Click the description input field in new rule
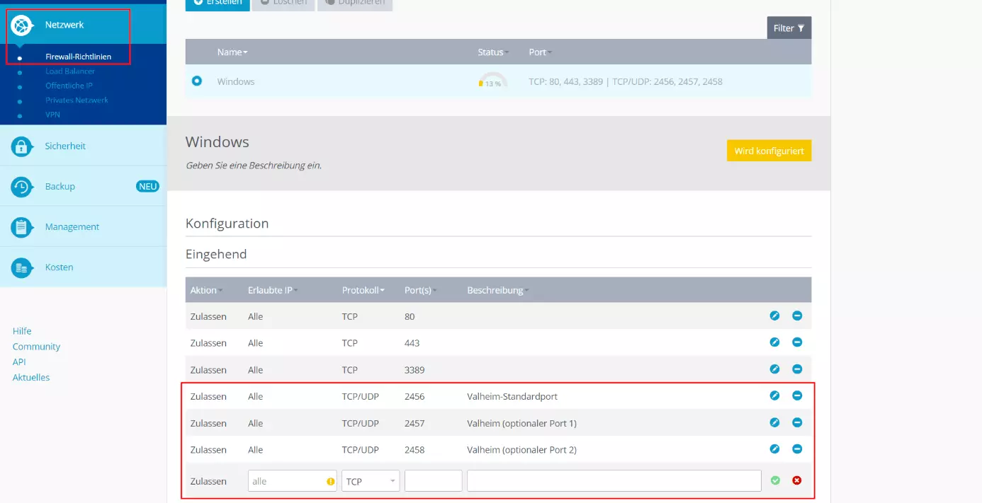982x503 pixels. click(614, 481)
